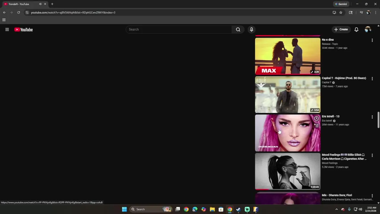The height and width of the screenshot is (214, 380).
Task: Open the apps grid in bookmarks bar
Action: click(4, 20)
